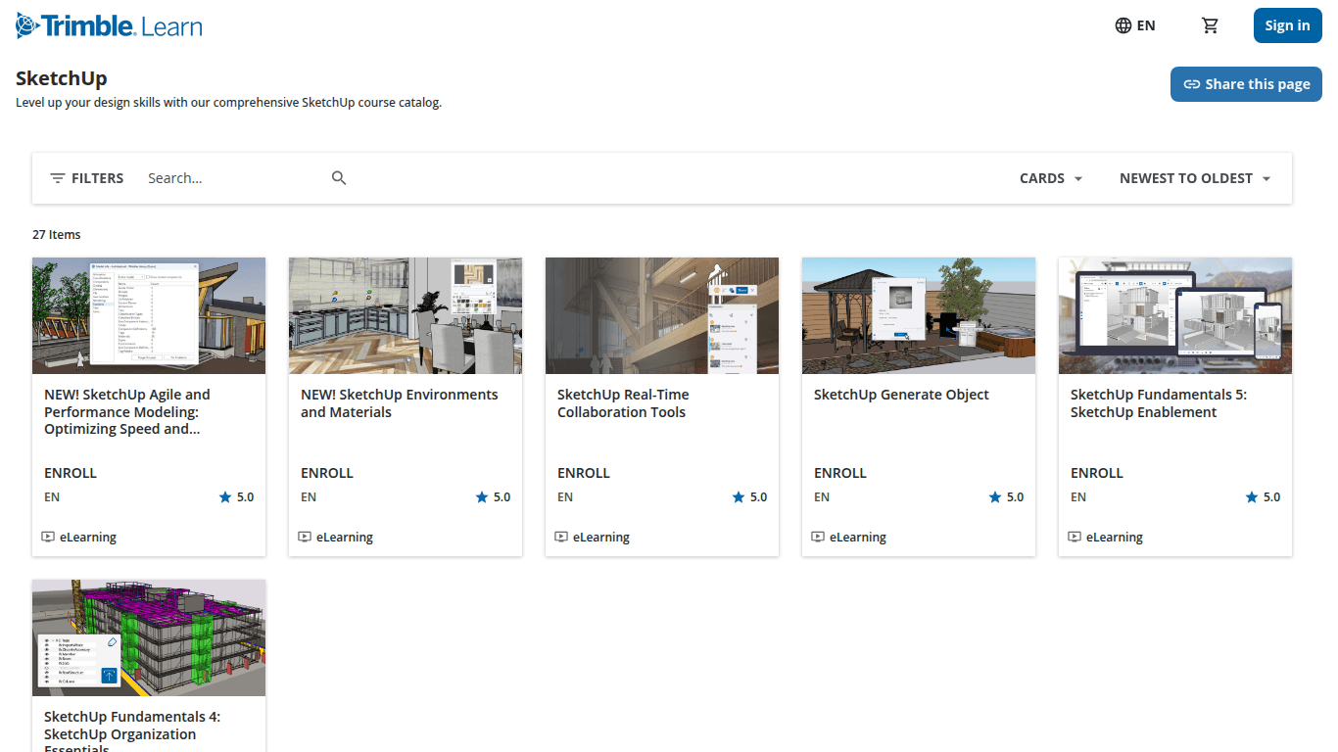Click the Sign in button
This screenshot has height=752, width=1338.
pos(1287,25)
